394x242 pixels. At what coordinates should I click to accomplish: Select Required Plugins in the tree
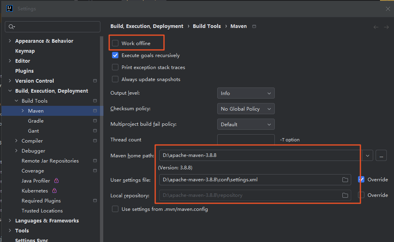pyautogui.click(x=41, y=201)
